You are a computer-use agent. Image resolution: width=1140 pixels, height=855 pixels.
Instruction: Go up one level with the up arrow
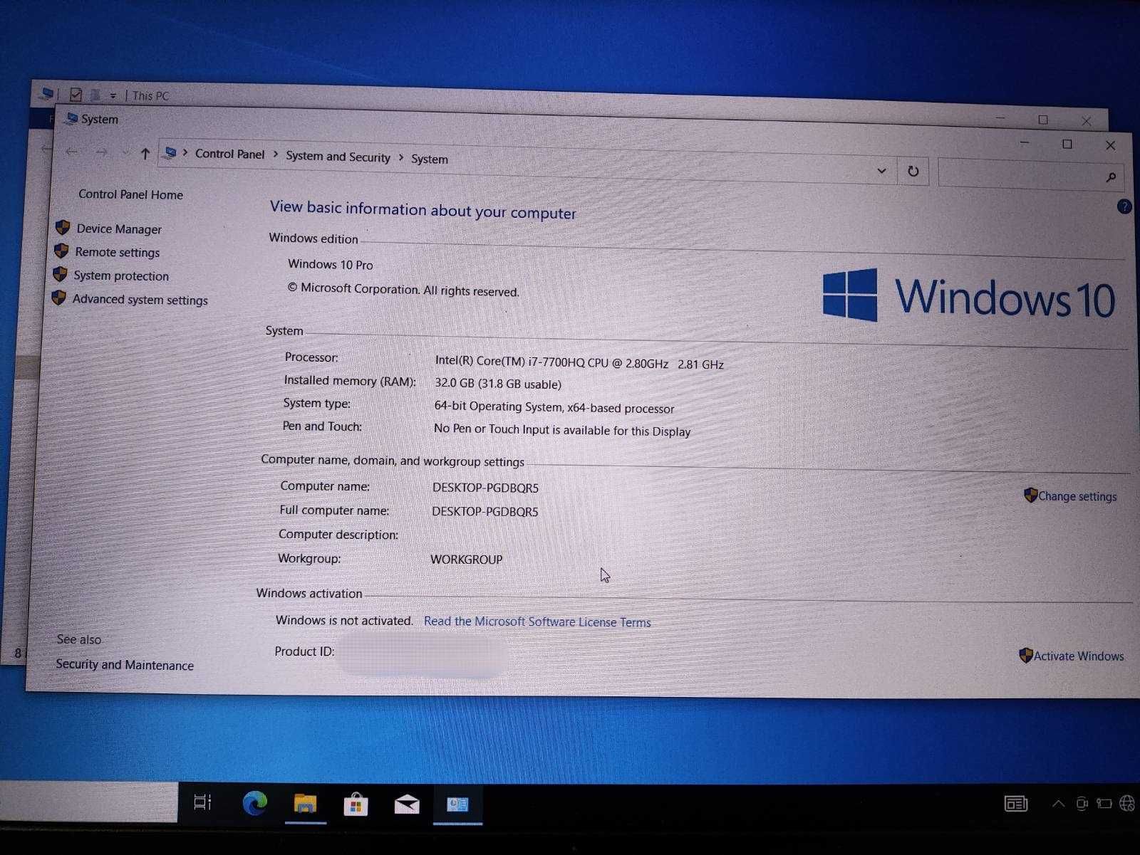[145, 153]
